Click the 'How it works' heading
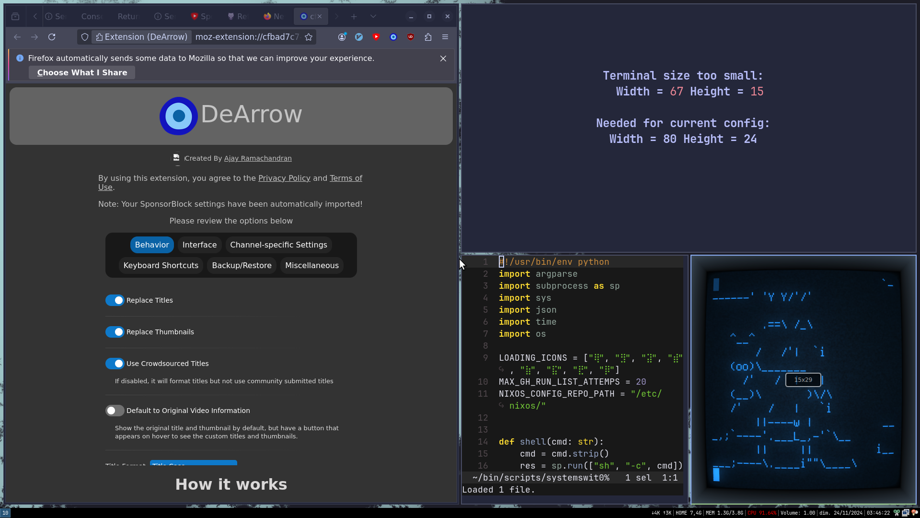This screenshot has height=518, width=920. point(231,484)
